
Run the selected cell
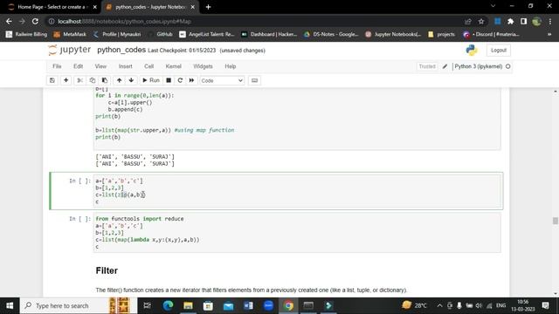pos(151,80)
